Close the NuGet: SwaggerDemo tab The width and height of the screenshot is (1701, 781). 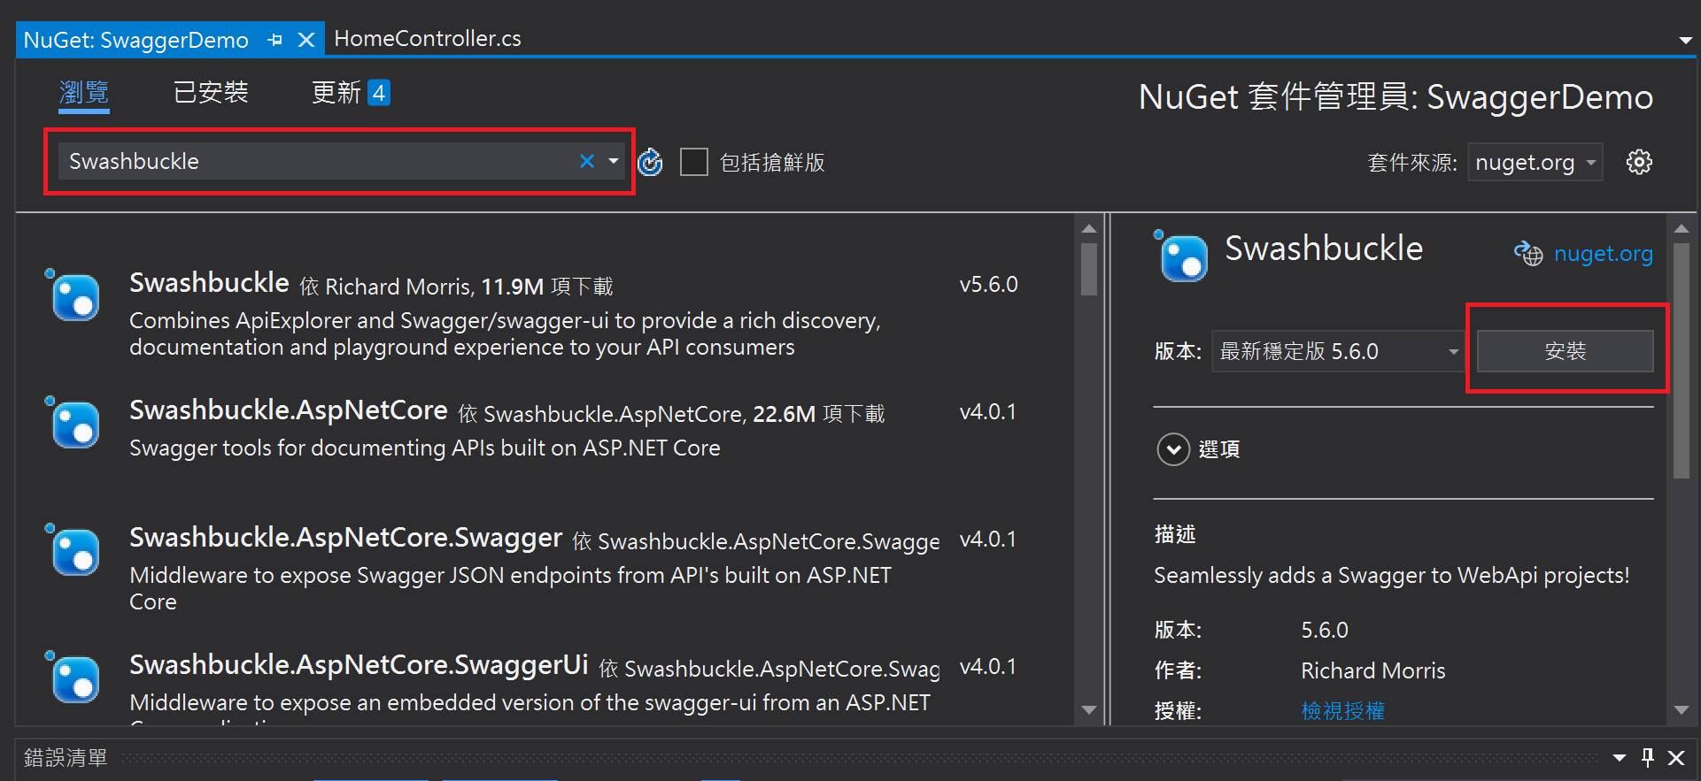pyautogui.click(x=306, y=40)
